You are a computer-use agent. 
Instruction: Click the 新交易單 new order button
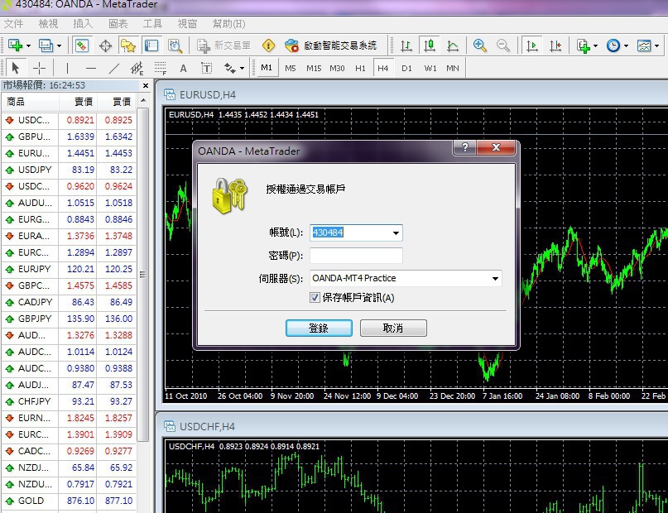coord(224,46)
